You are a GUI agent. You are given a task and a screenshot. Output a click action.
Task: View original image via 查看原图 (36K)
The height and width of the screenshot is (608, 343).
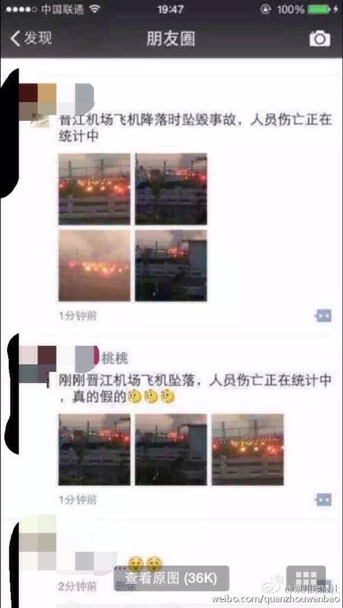tap(171, 578)
